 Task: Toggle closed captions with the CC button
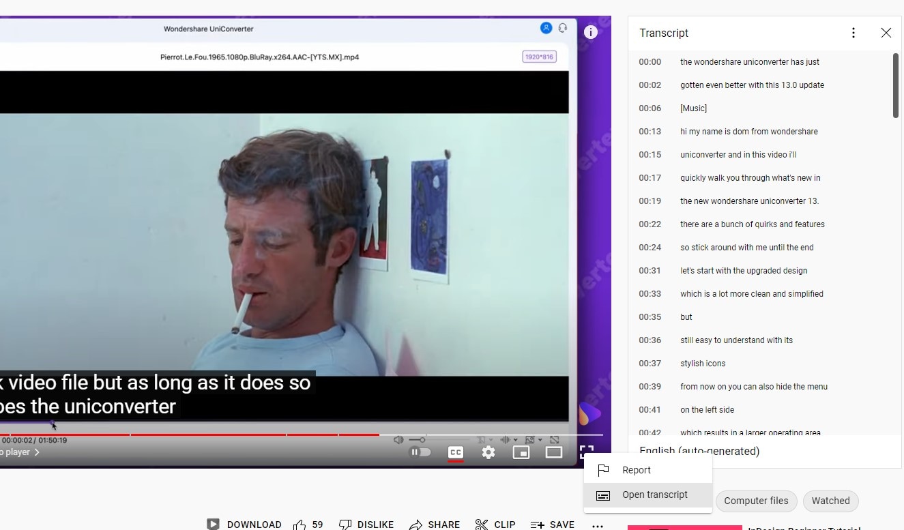point(456,452)
